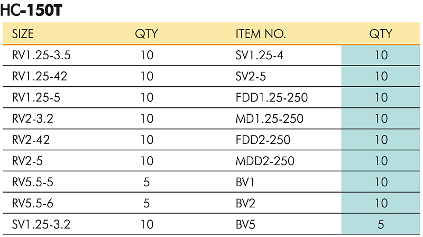Click the teal quantity cell for BV5
Screen dimensions: 423x237
[380, 224]
